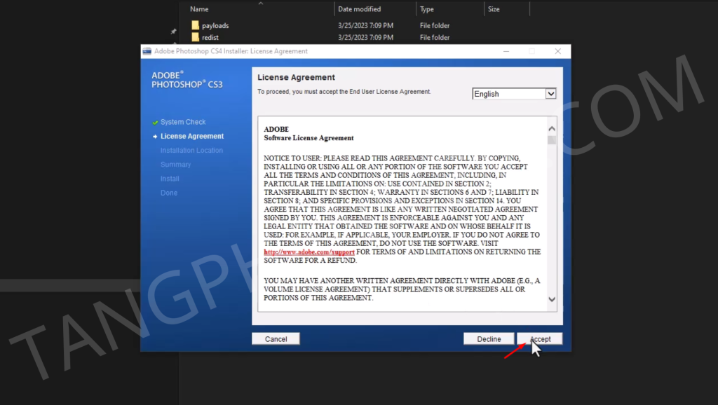Decline the license agreement

tap(489, 339)
